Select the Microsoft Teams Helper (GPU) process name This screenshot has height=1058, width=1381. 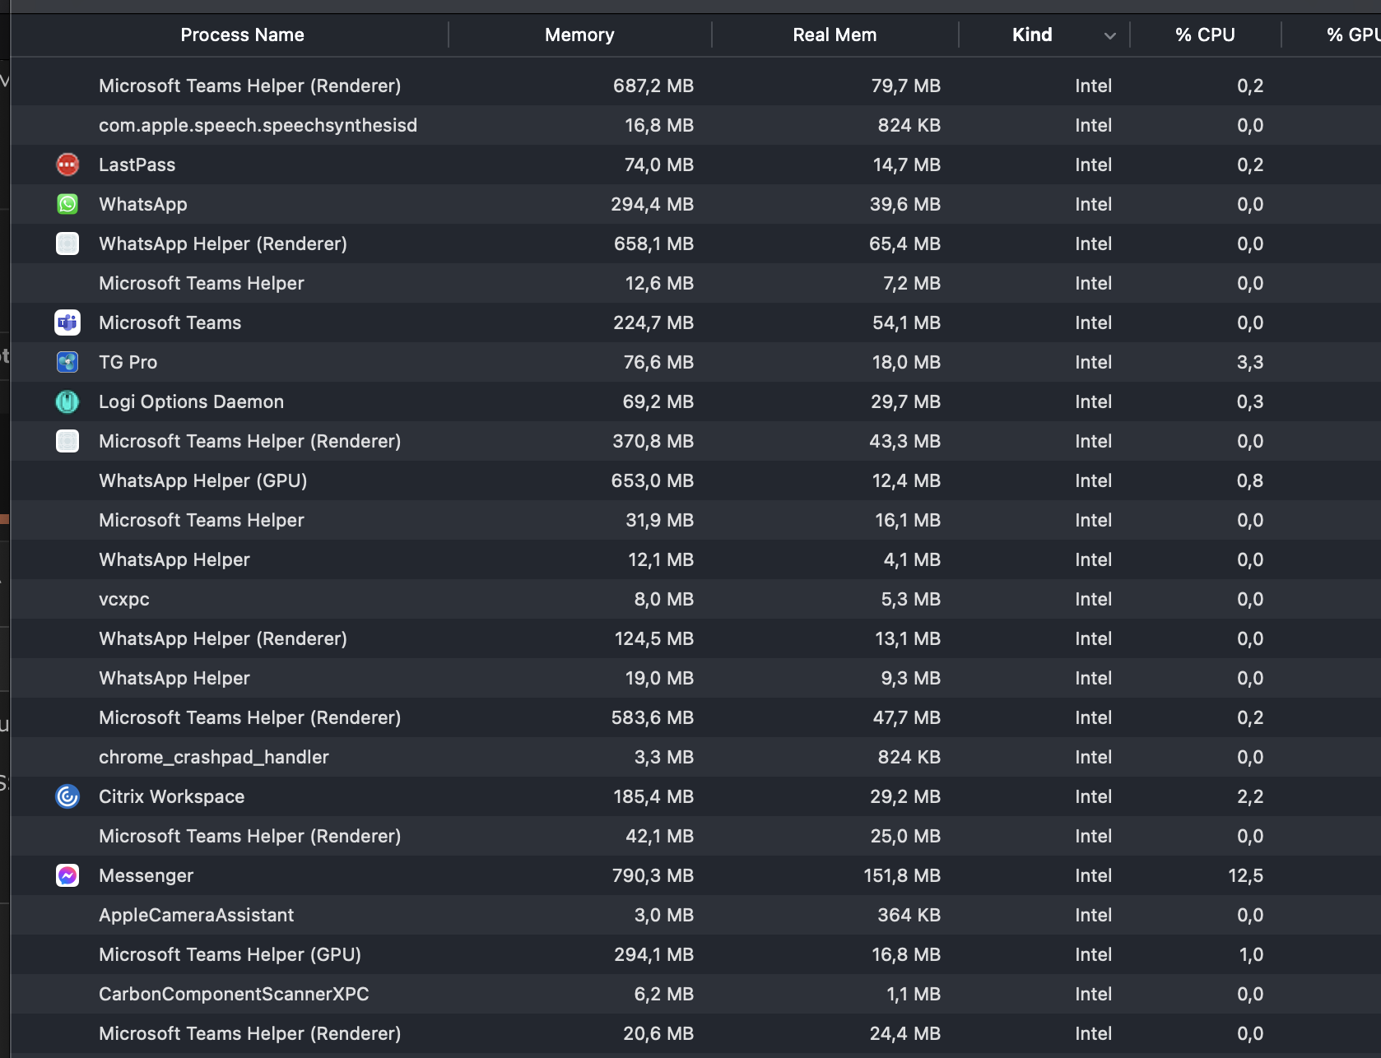click(230, 954)
